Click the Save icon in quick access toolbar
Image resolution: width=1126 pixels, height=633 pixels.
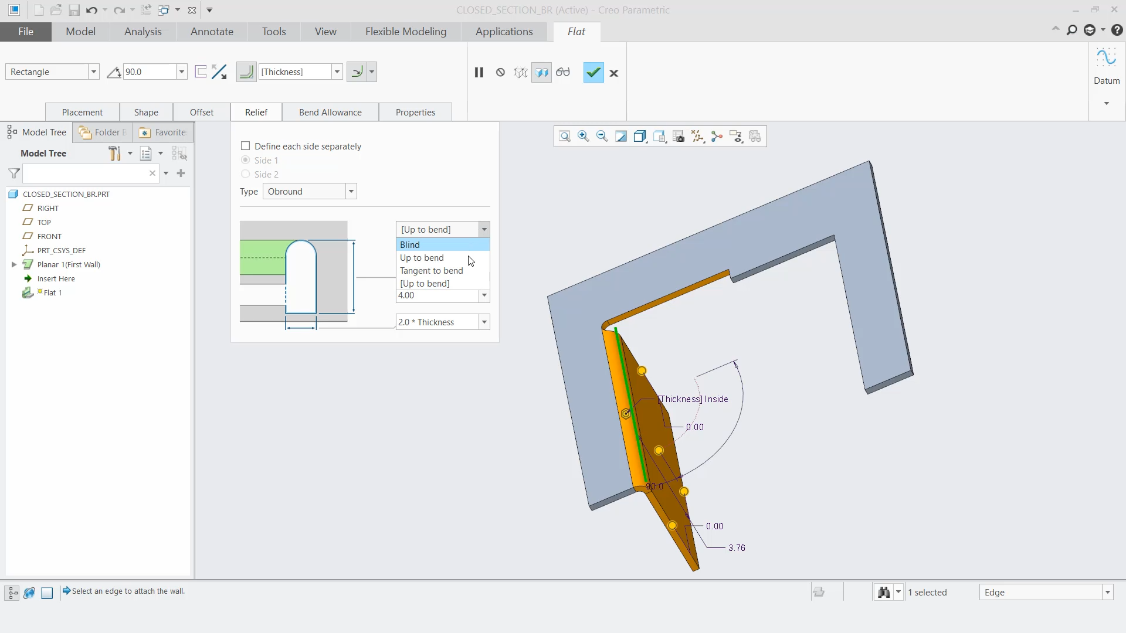coord(74,10)
